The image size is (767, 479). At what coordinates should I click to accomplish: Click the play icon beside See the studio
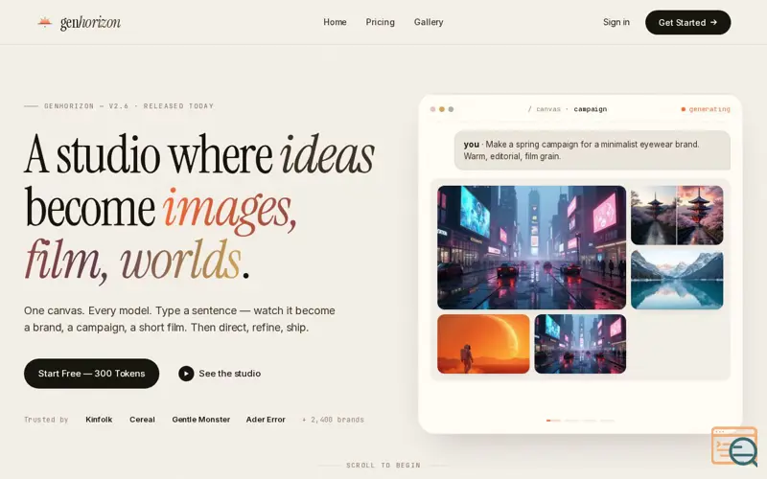[x=186, y=374]
